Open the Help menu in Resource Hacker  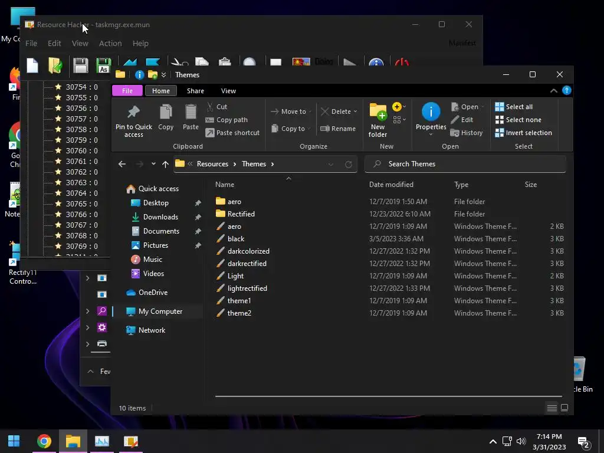[140, 44]
